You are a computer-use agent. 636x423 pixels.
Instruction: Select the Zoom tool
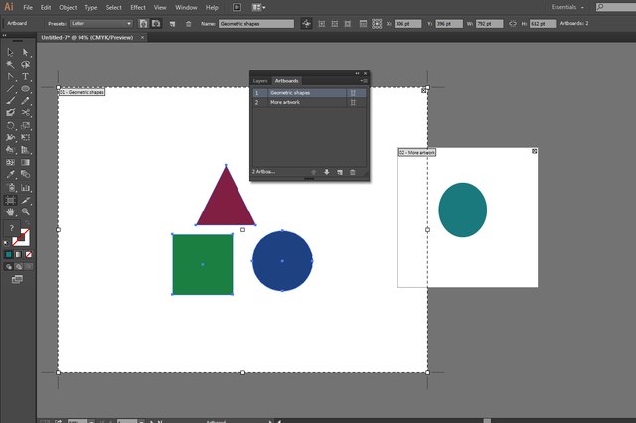click(x=26, y=211)
